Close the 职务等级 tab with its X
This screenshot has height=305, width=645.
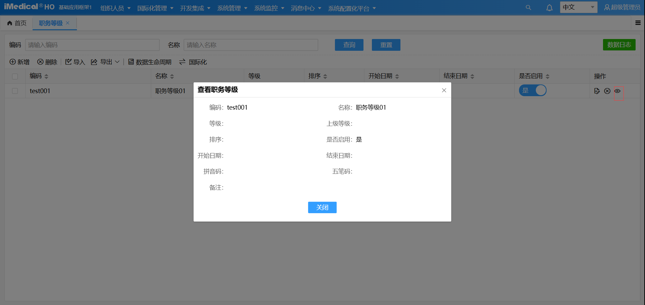point(68,23)
